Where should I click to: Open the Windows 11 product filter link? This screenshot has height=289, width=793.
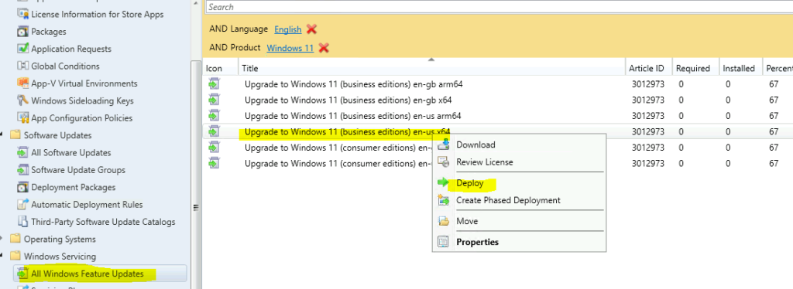click(290, 48)
